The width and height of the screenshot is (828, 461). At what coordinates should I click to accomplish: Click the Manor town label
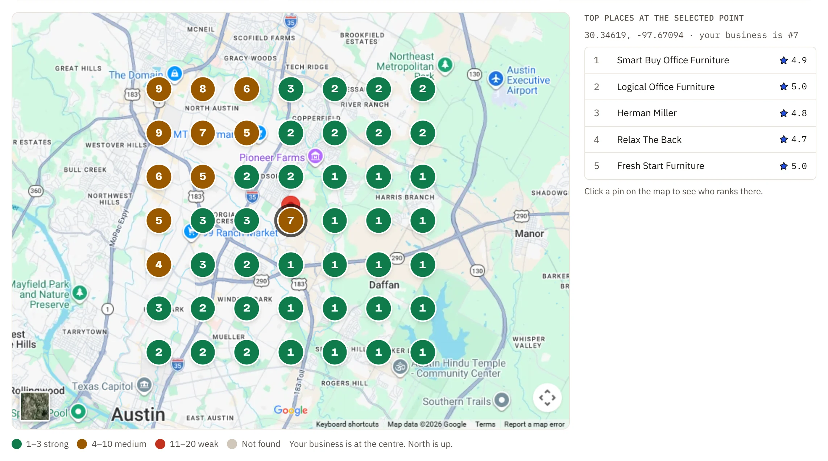pos(529,234)
